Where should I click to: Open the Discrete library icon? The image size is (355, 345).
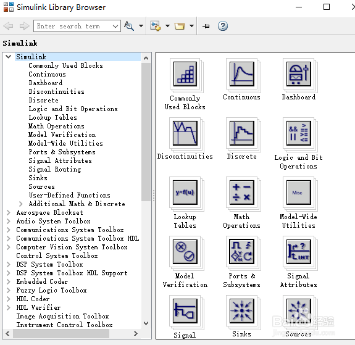pos(242,133)
